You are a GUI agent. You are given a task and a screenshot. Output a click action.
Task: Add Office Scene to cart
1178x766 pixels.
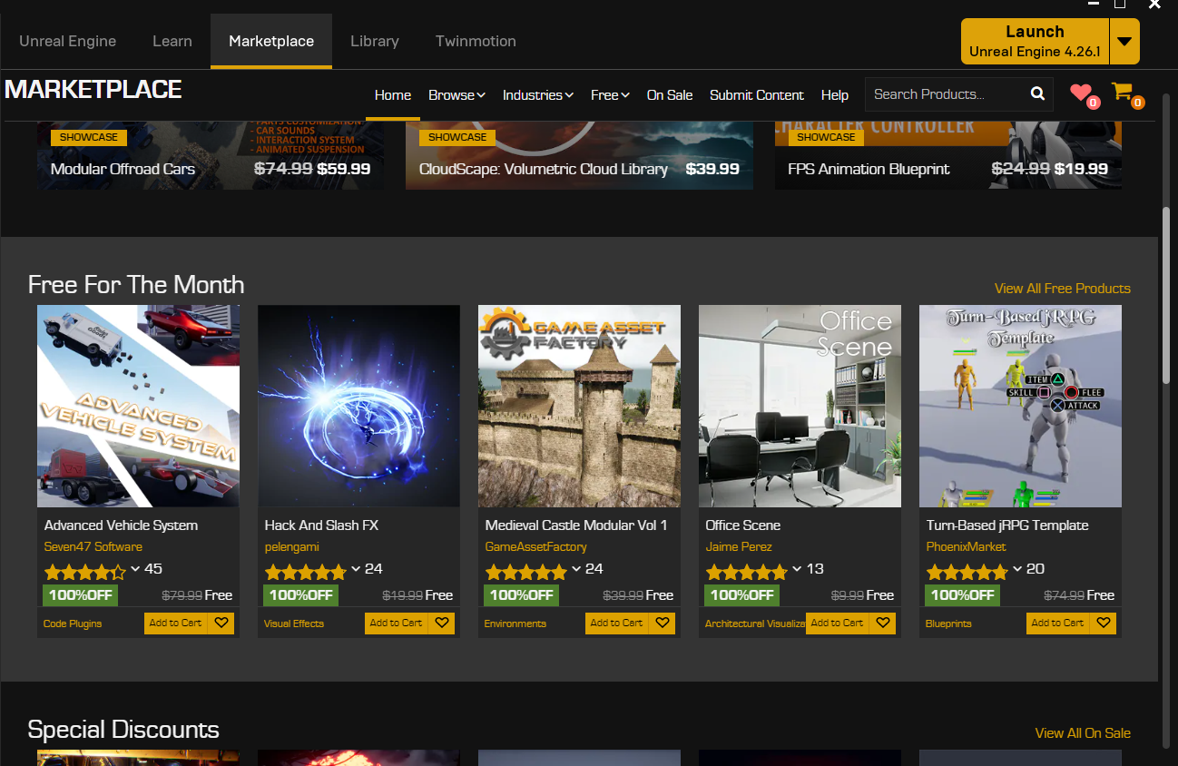(x=838, y=624)
